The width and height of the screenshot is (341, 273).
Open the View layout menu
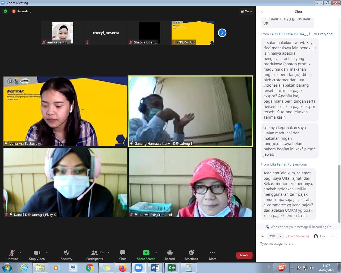[x=246, y=11]
